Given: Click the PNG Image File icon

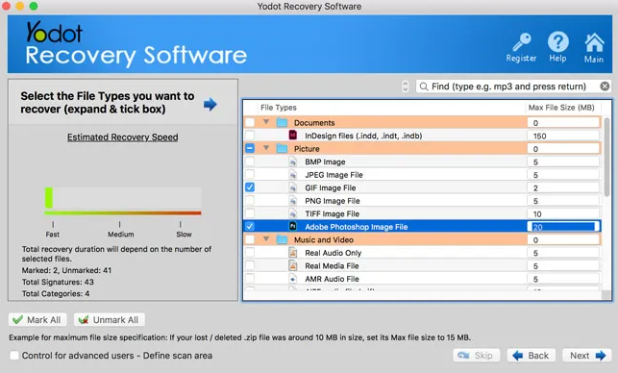Looking at the screenshot, I should [293, 201].
